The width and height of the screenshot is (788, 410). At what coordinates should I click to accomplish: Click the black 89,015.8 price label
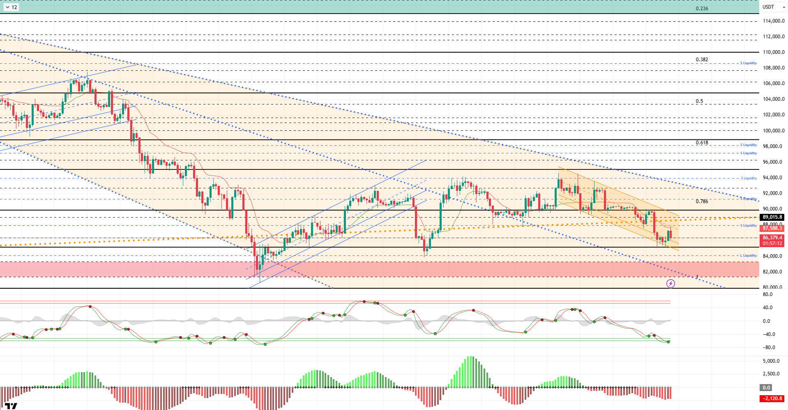click(x=772, y=217)
